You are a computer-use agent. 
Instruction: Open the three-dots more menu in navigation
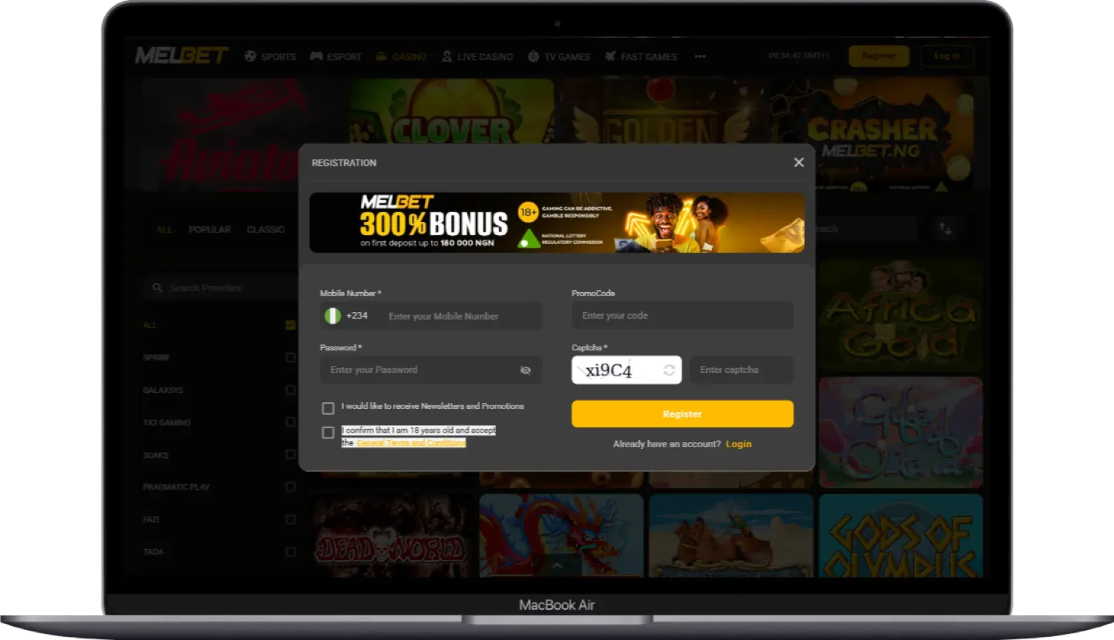(700, 56)
